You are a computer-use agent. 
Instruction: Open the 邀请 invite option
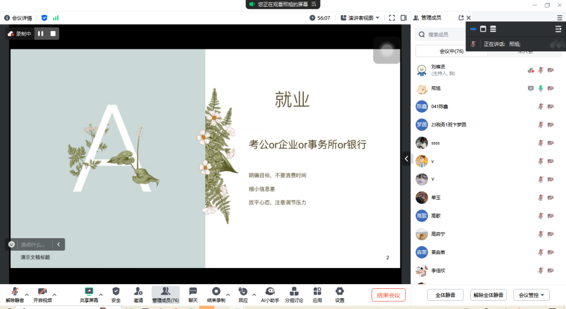pos(138,294)
